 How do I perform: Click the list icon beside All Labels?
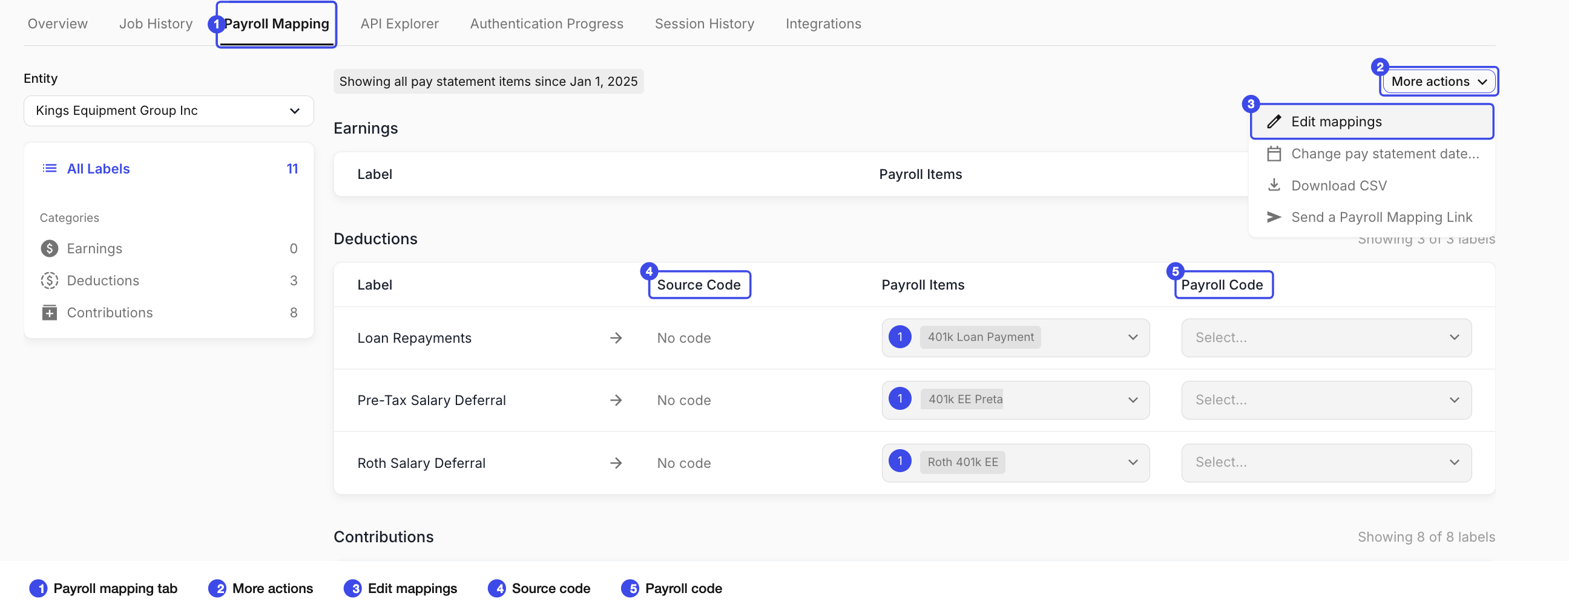click(50, 169)
